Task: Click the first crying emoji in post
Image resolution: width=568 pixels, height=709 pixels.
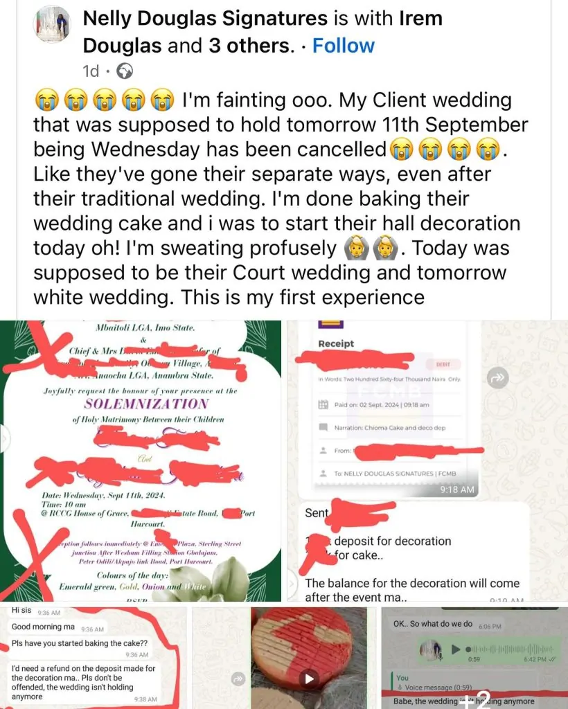Action: pos(47,100)
